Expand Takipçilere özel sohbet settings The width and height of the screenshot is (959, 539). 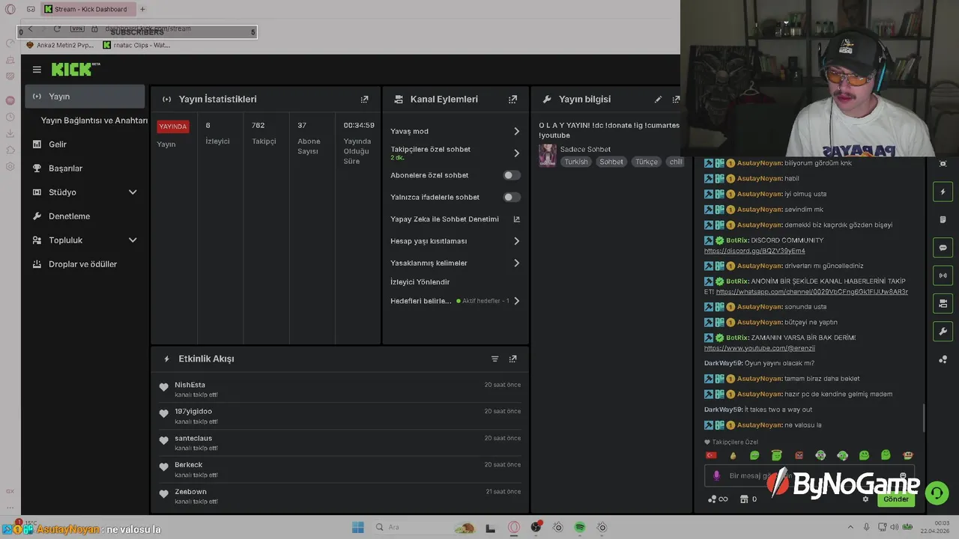pos(516,153)
